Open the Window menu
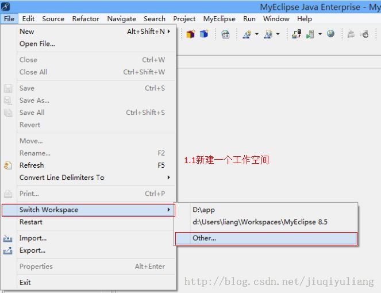The height and width of the screenshot is (293, 381). tap(276, 19)
